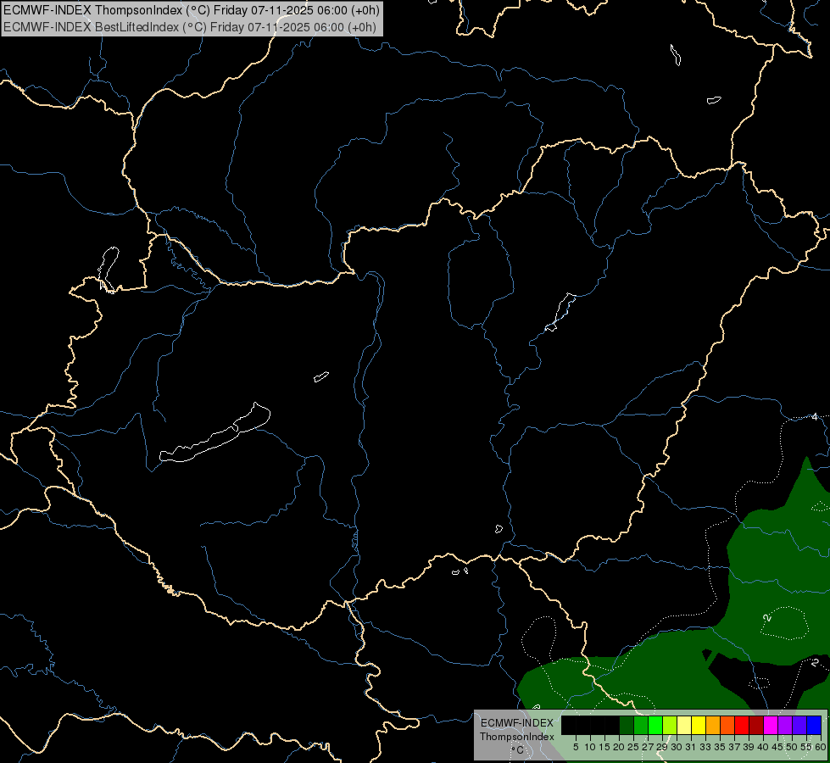830x763 pixels.
Task: Click the legend tick value 5
Action: point(576,747)
